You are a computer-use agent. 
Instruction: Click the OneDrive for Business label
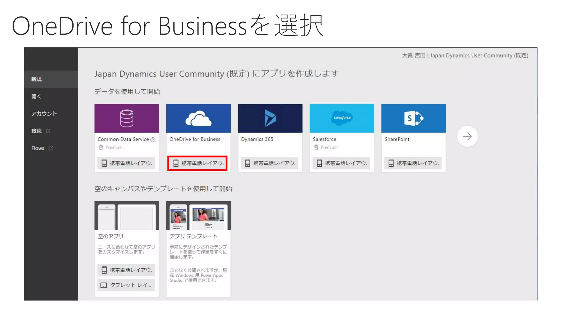point(195,139)
